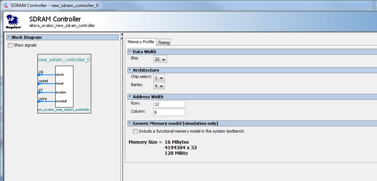Click the altera_avalon_new_sdram_controller subtitle
The image size is (377, 181).
click(x=62, y=25)
